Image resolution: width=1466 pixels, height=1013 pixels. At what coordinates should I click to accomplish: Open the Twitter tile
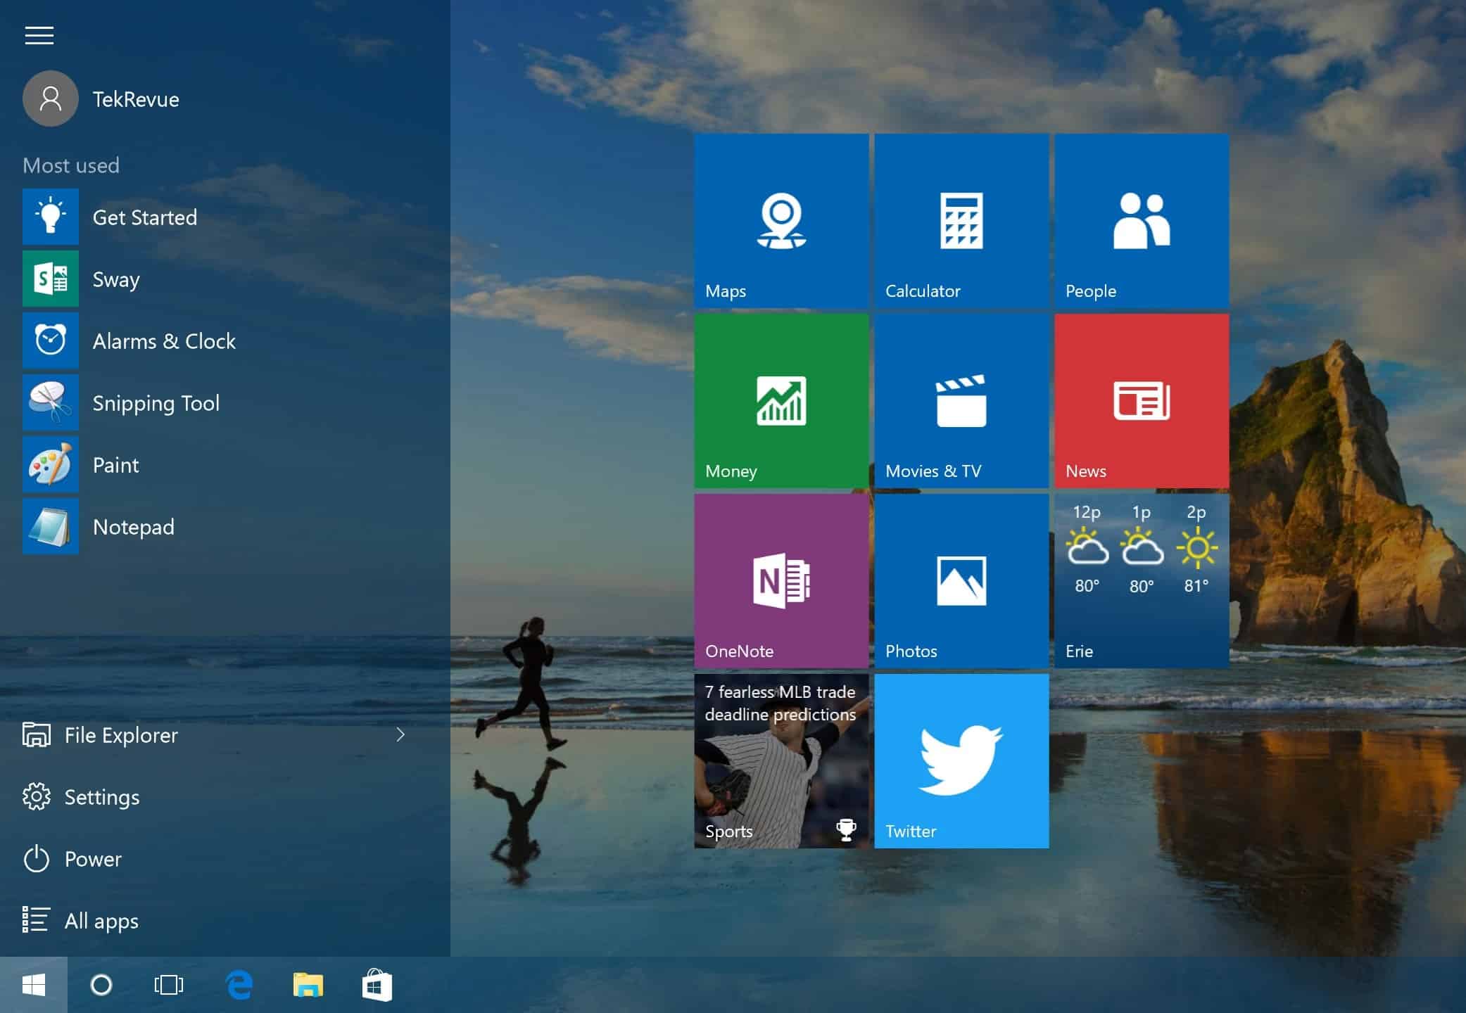click(x=961, y=760)
